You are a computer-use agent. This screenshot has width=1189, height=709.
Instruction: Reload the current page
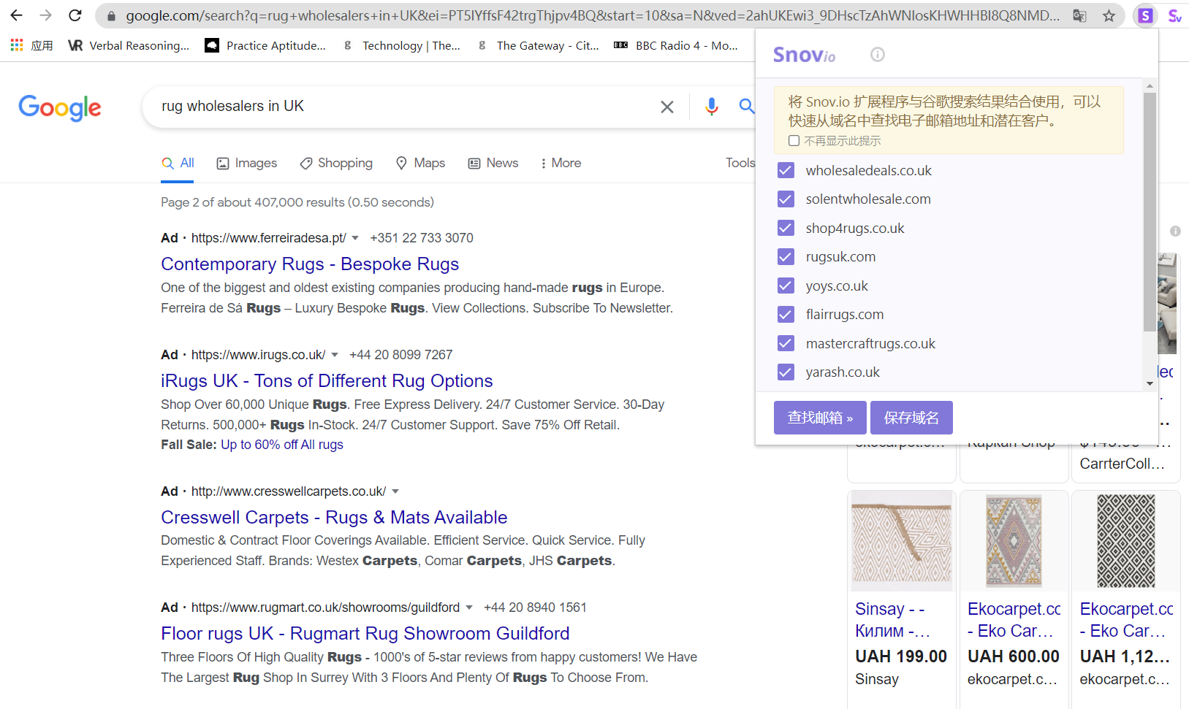click(x=75, y=15)
